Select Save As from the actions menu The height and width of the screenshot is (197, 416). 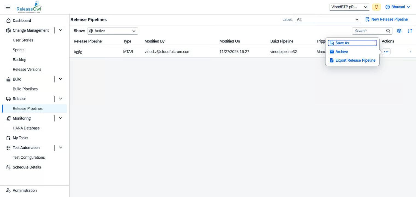point(352,43)
